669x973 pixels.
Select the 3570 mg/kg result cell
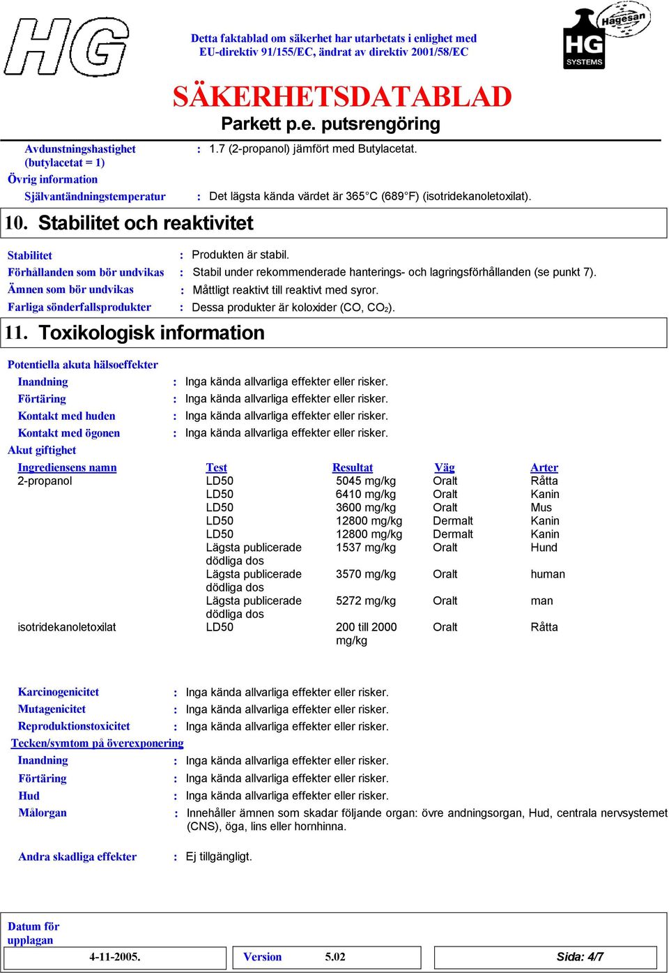point(366,574)
